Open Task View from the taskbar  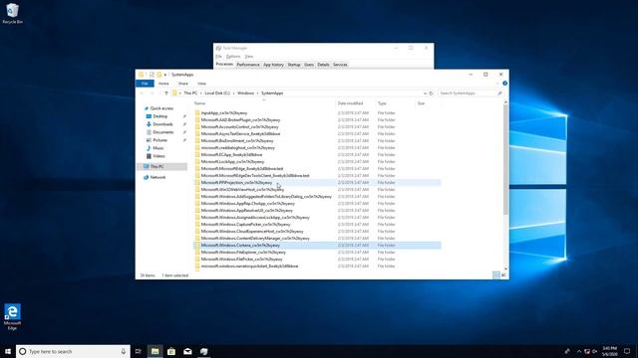[x=139, y=351]
